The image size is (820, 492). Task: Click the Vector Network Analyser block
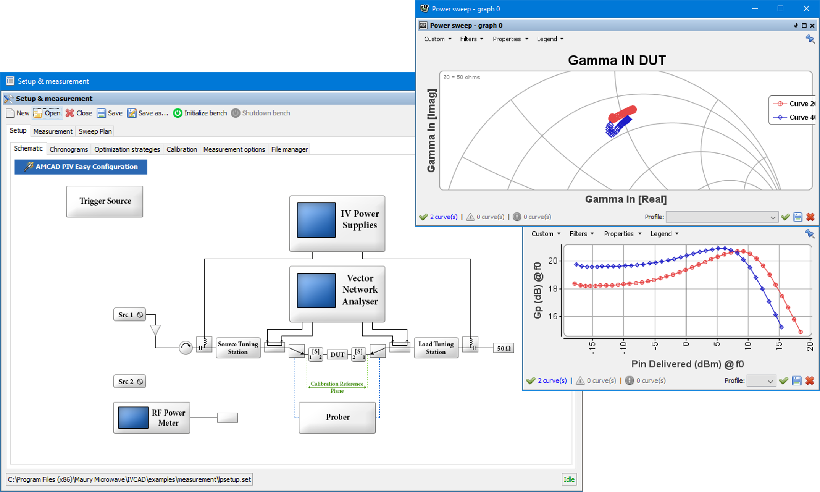pyautogui.click(x=337, y=294)
